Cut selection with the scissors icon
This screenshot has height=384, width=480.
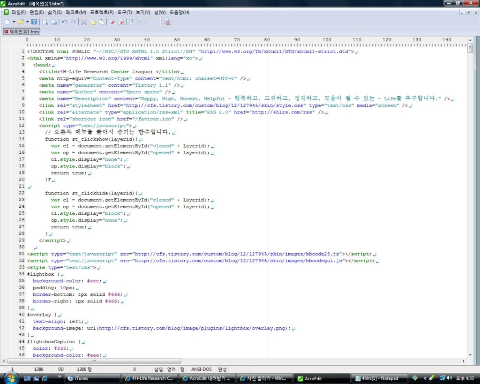(84, 22)
